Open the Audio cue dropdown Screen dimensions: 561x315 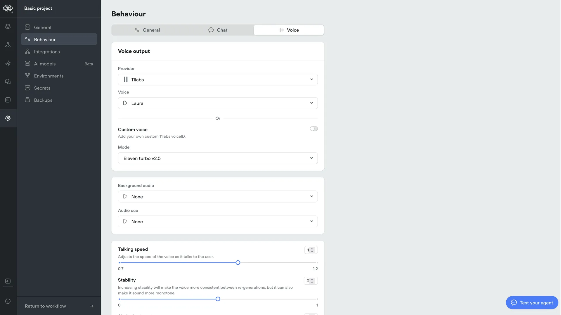pos(218,221)
